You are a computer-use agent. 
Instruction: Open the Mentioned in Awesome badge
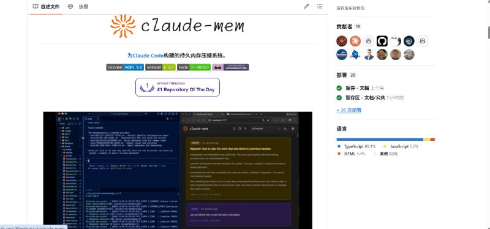[231, 67]
